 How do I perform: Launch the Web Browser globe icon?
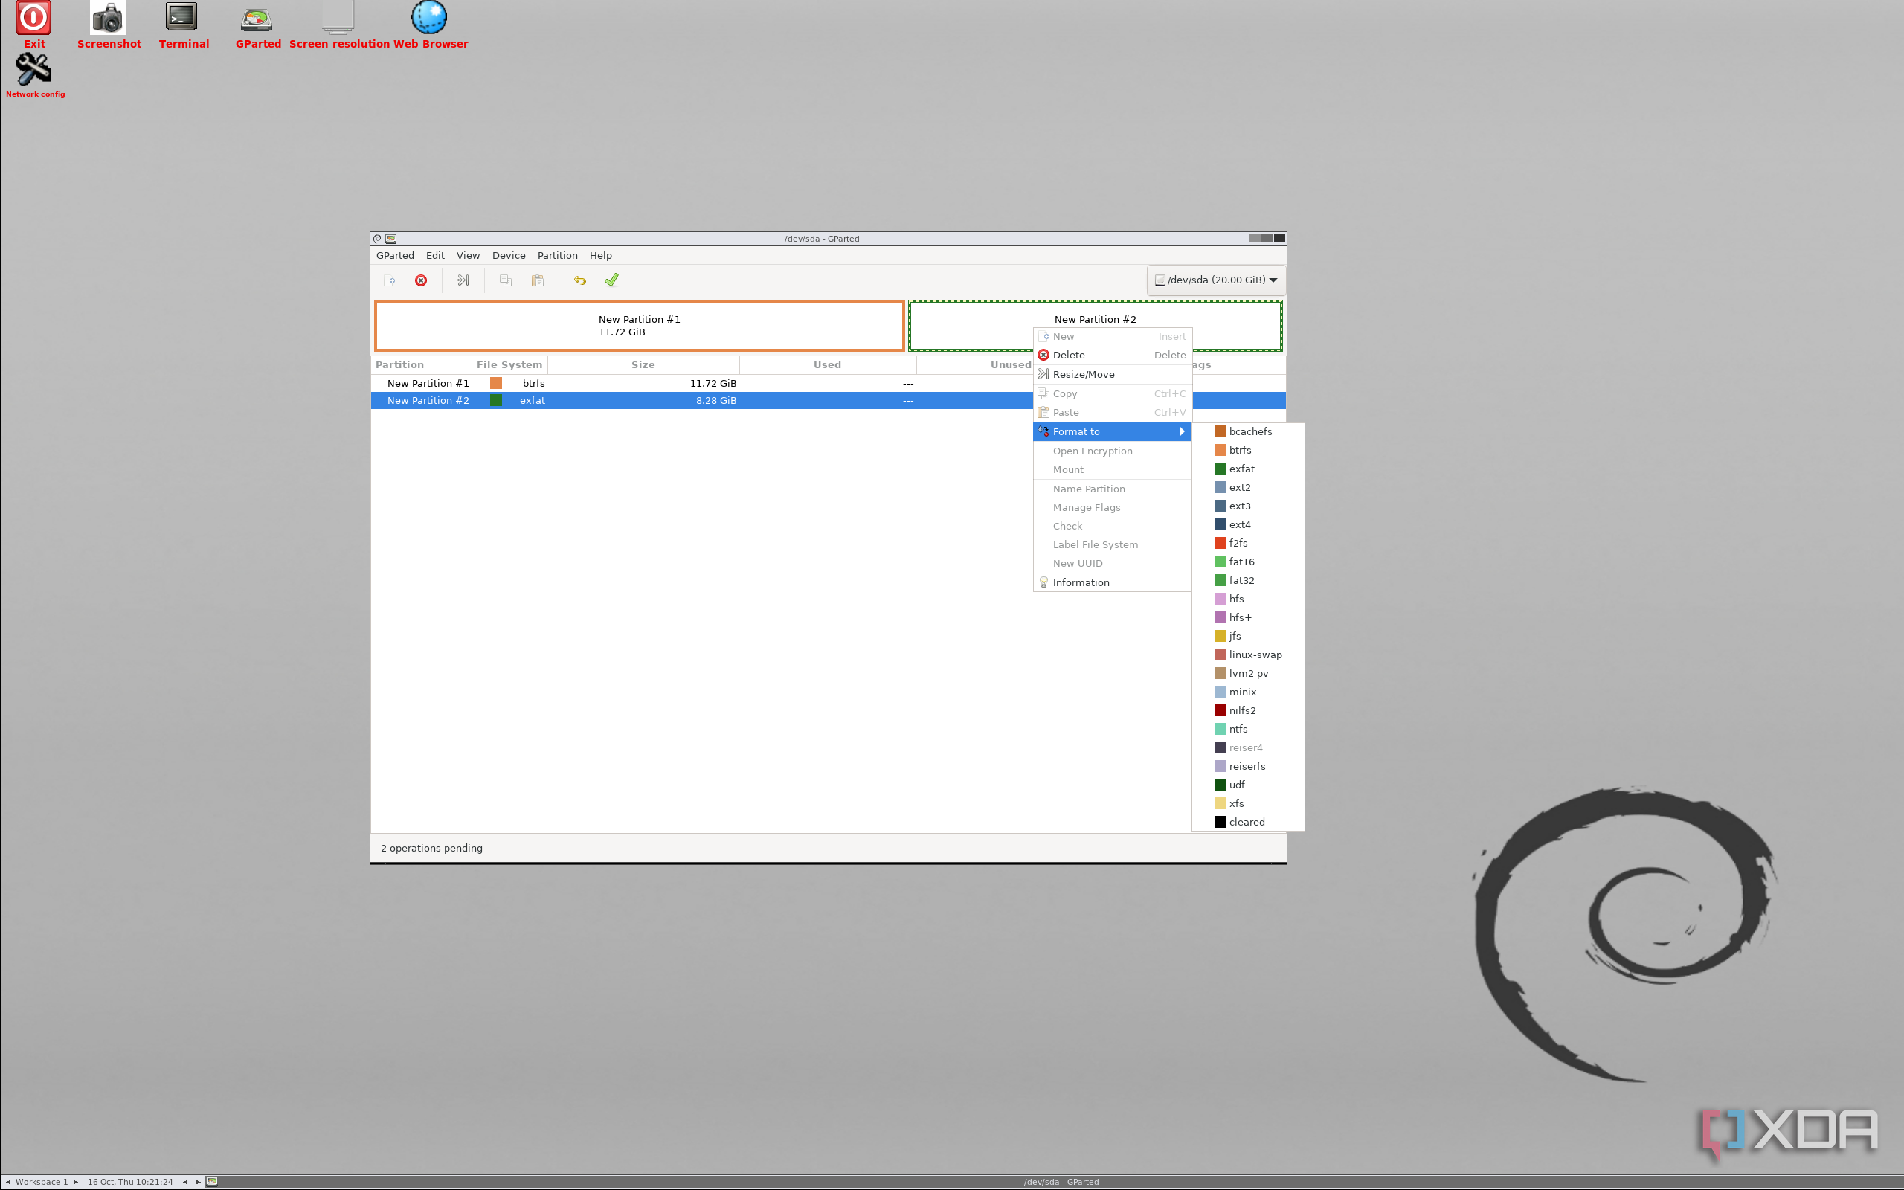pos(430,24)
